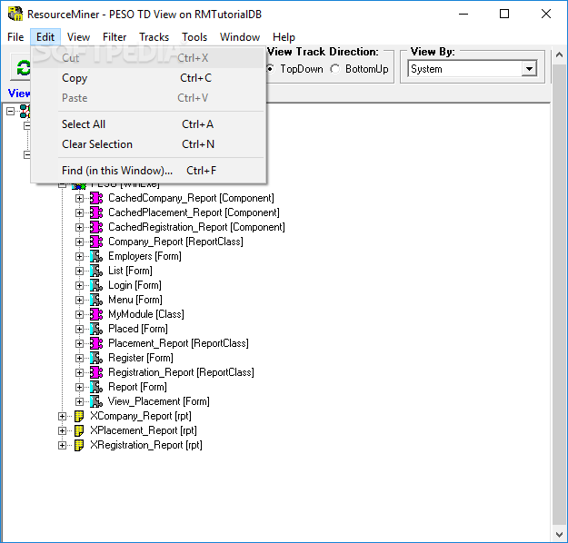This screenshot has height=543, width=568.
Task: Click the XRegistration_Report rpt file icon
Action: 79,445
